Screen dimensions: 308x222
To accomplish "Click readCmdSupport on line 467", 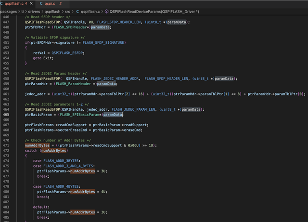I will point(72,125).
